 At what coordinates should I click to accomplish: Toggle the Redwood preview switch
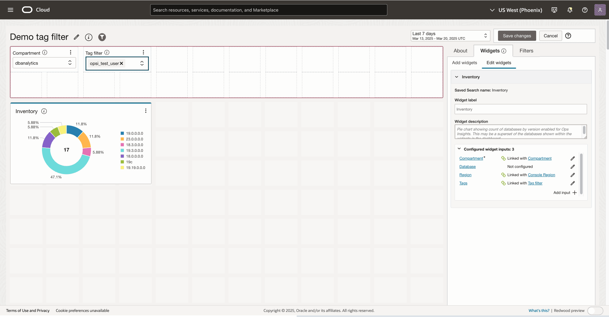click(x=595, y=311)
